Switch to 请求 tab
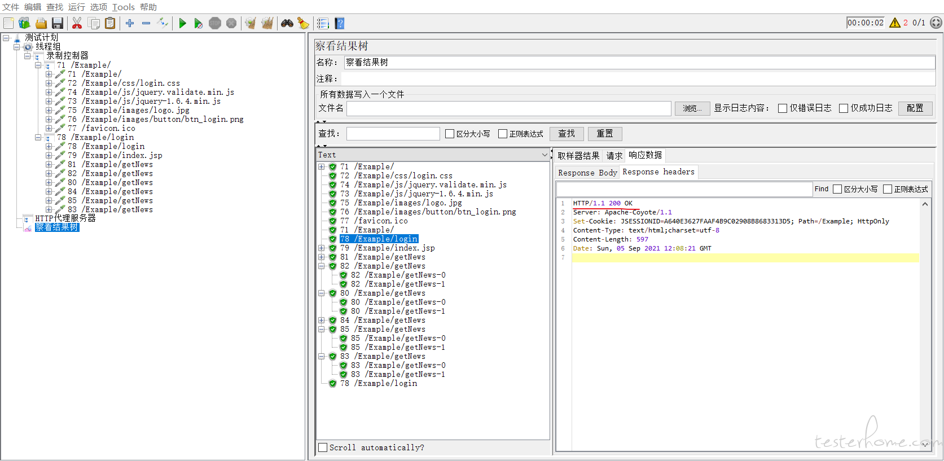Screen dimensions: 944x461 (x=614, y=156)
